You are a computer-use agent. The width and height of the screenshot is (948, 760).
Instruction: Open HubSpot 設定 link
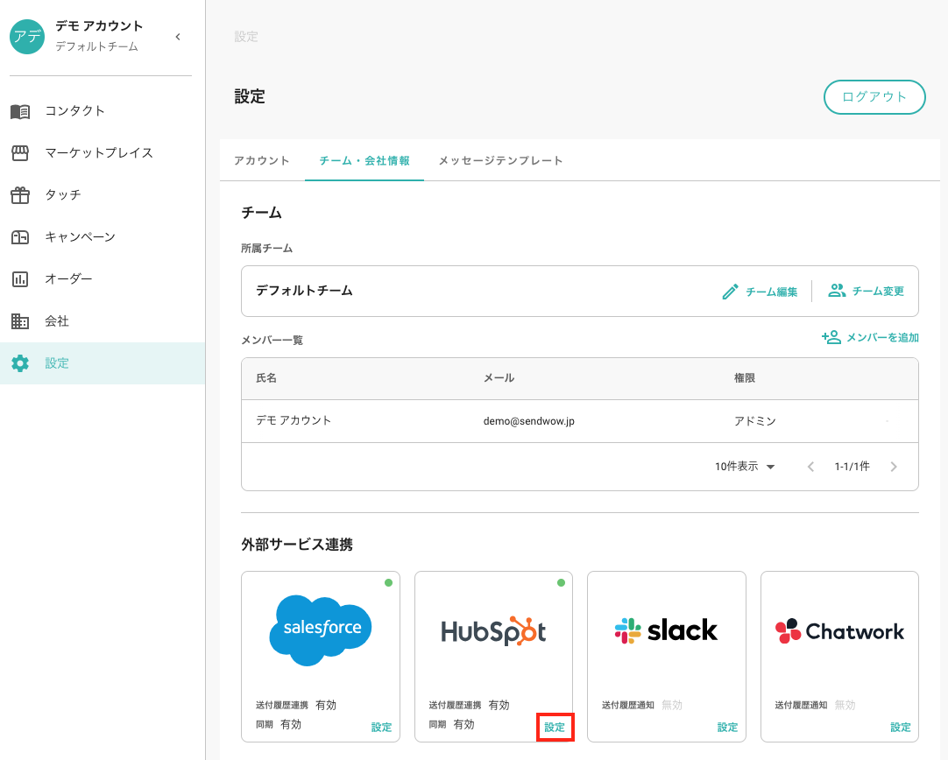coord(555,728)
